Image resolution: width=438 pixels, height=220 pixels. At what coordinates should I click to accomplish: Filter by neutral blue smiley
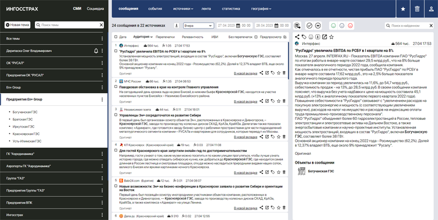pos(342,26)
